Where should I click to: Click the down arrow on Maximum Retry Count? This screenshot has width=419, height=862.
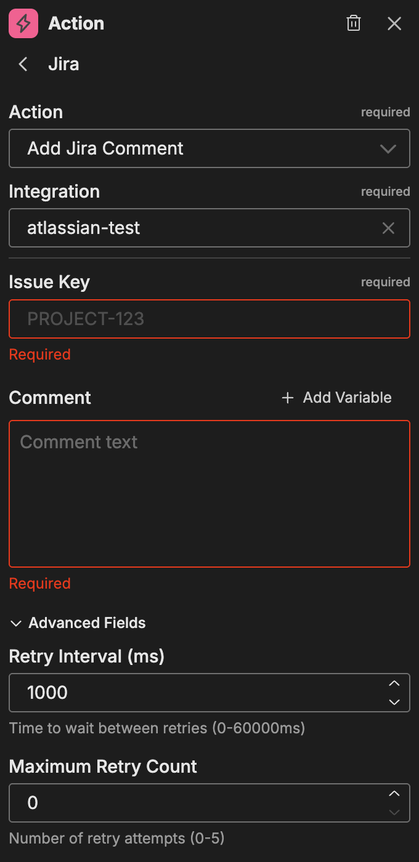coord(394,812)
